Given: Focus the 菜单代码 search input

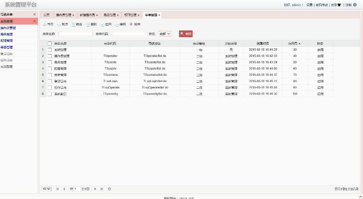Looking at the screenshot, I should pyautogui.click(x=129, y=34).
